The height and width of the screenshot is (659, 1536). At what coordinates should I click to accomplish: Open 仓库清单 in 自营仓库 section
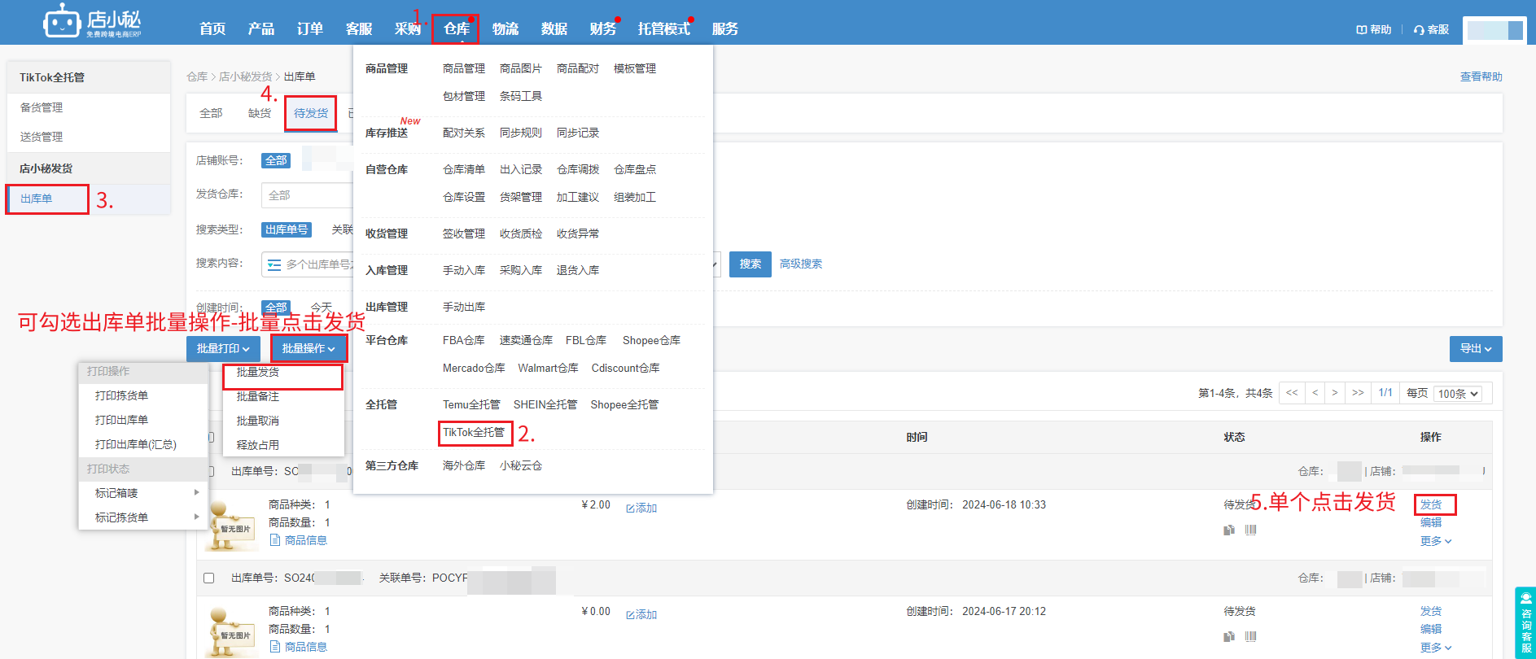click(x=464, y=169)
